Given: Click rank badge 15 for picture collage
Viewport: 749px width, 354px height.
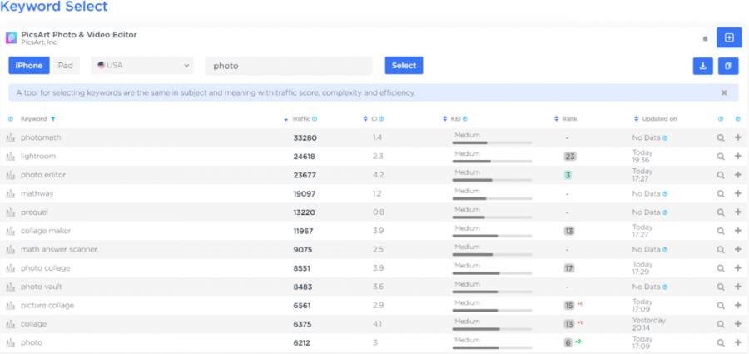Looking at the screenshot, I should tap(569, 306).
